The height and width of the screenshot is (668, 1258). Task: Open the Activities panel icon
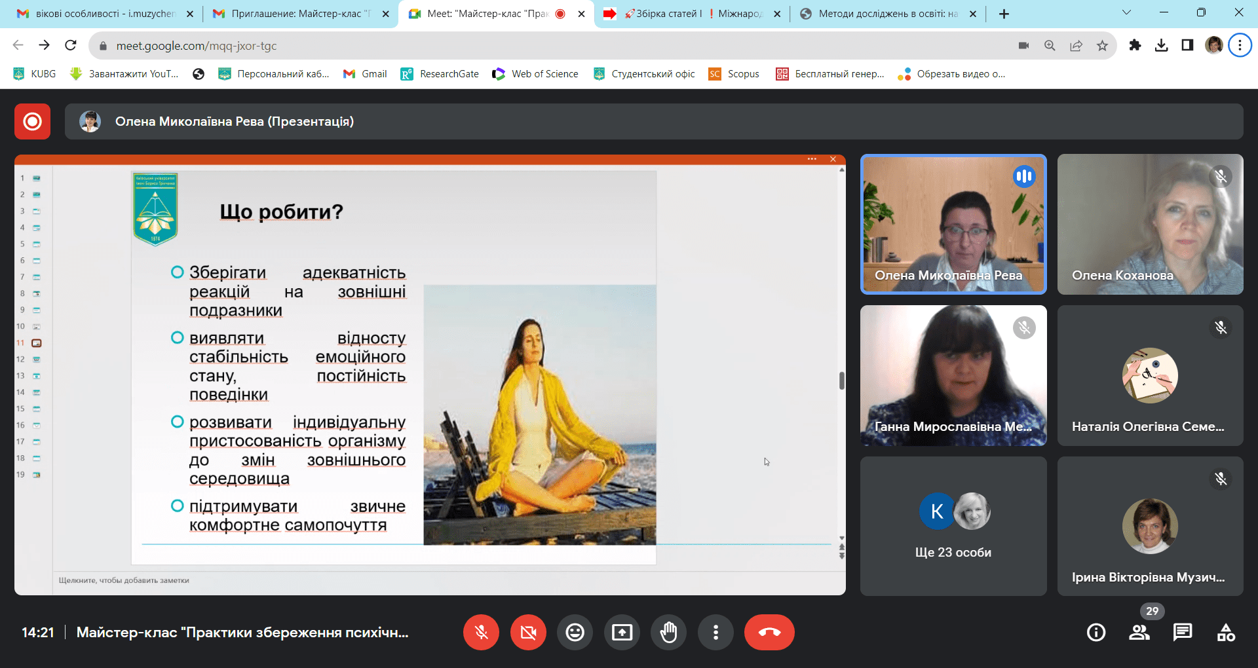click(1225, 632)
